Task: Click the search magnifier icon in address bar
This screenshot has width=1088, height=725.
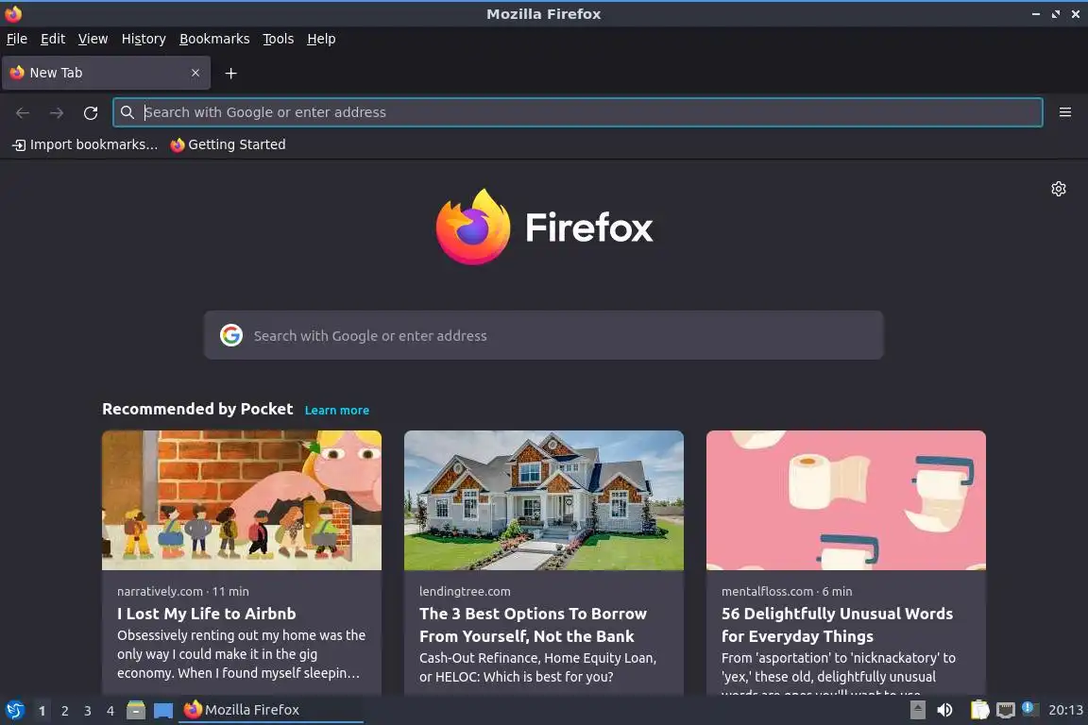Action: (127, 112)
